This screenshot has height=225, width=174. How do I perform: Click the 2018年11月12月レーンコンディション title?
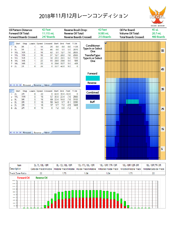point(83,16)
